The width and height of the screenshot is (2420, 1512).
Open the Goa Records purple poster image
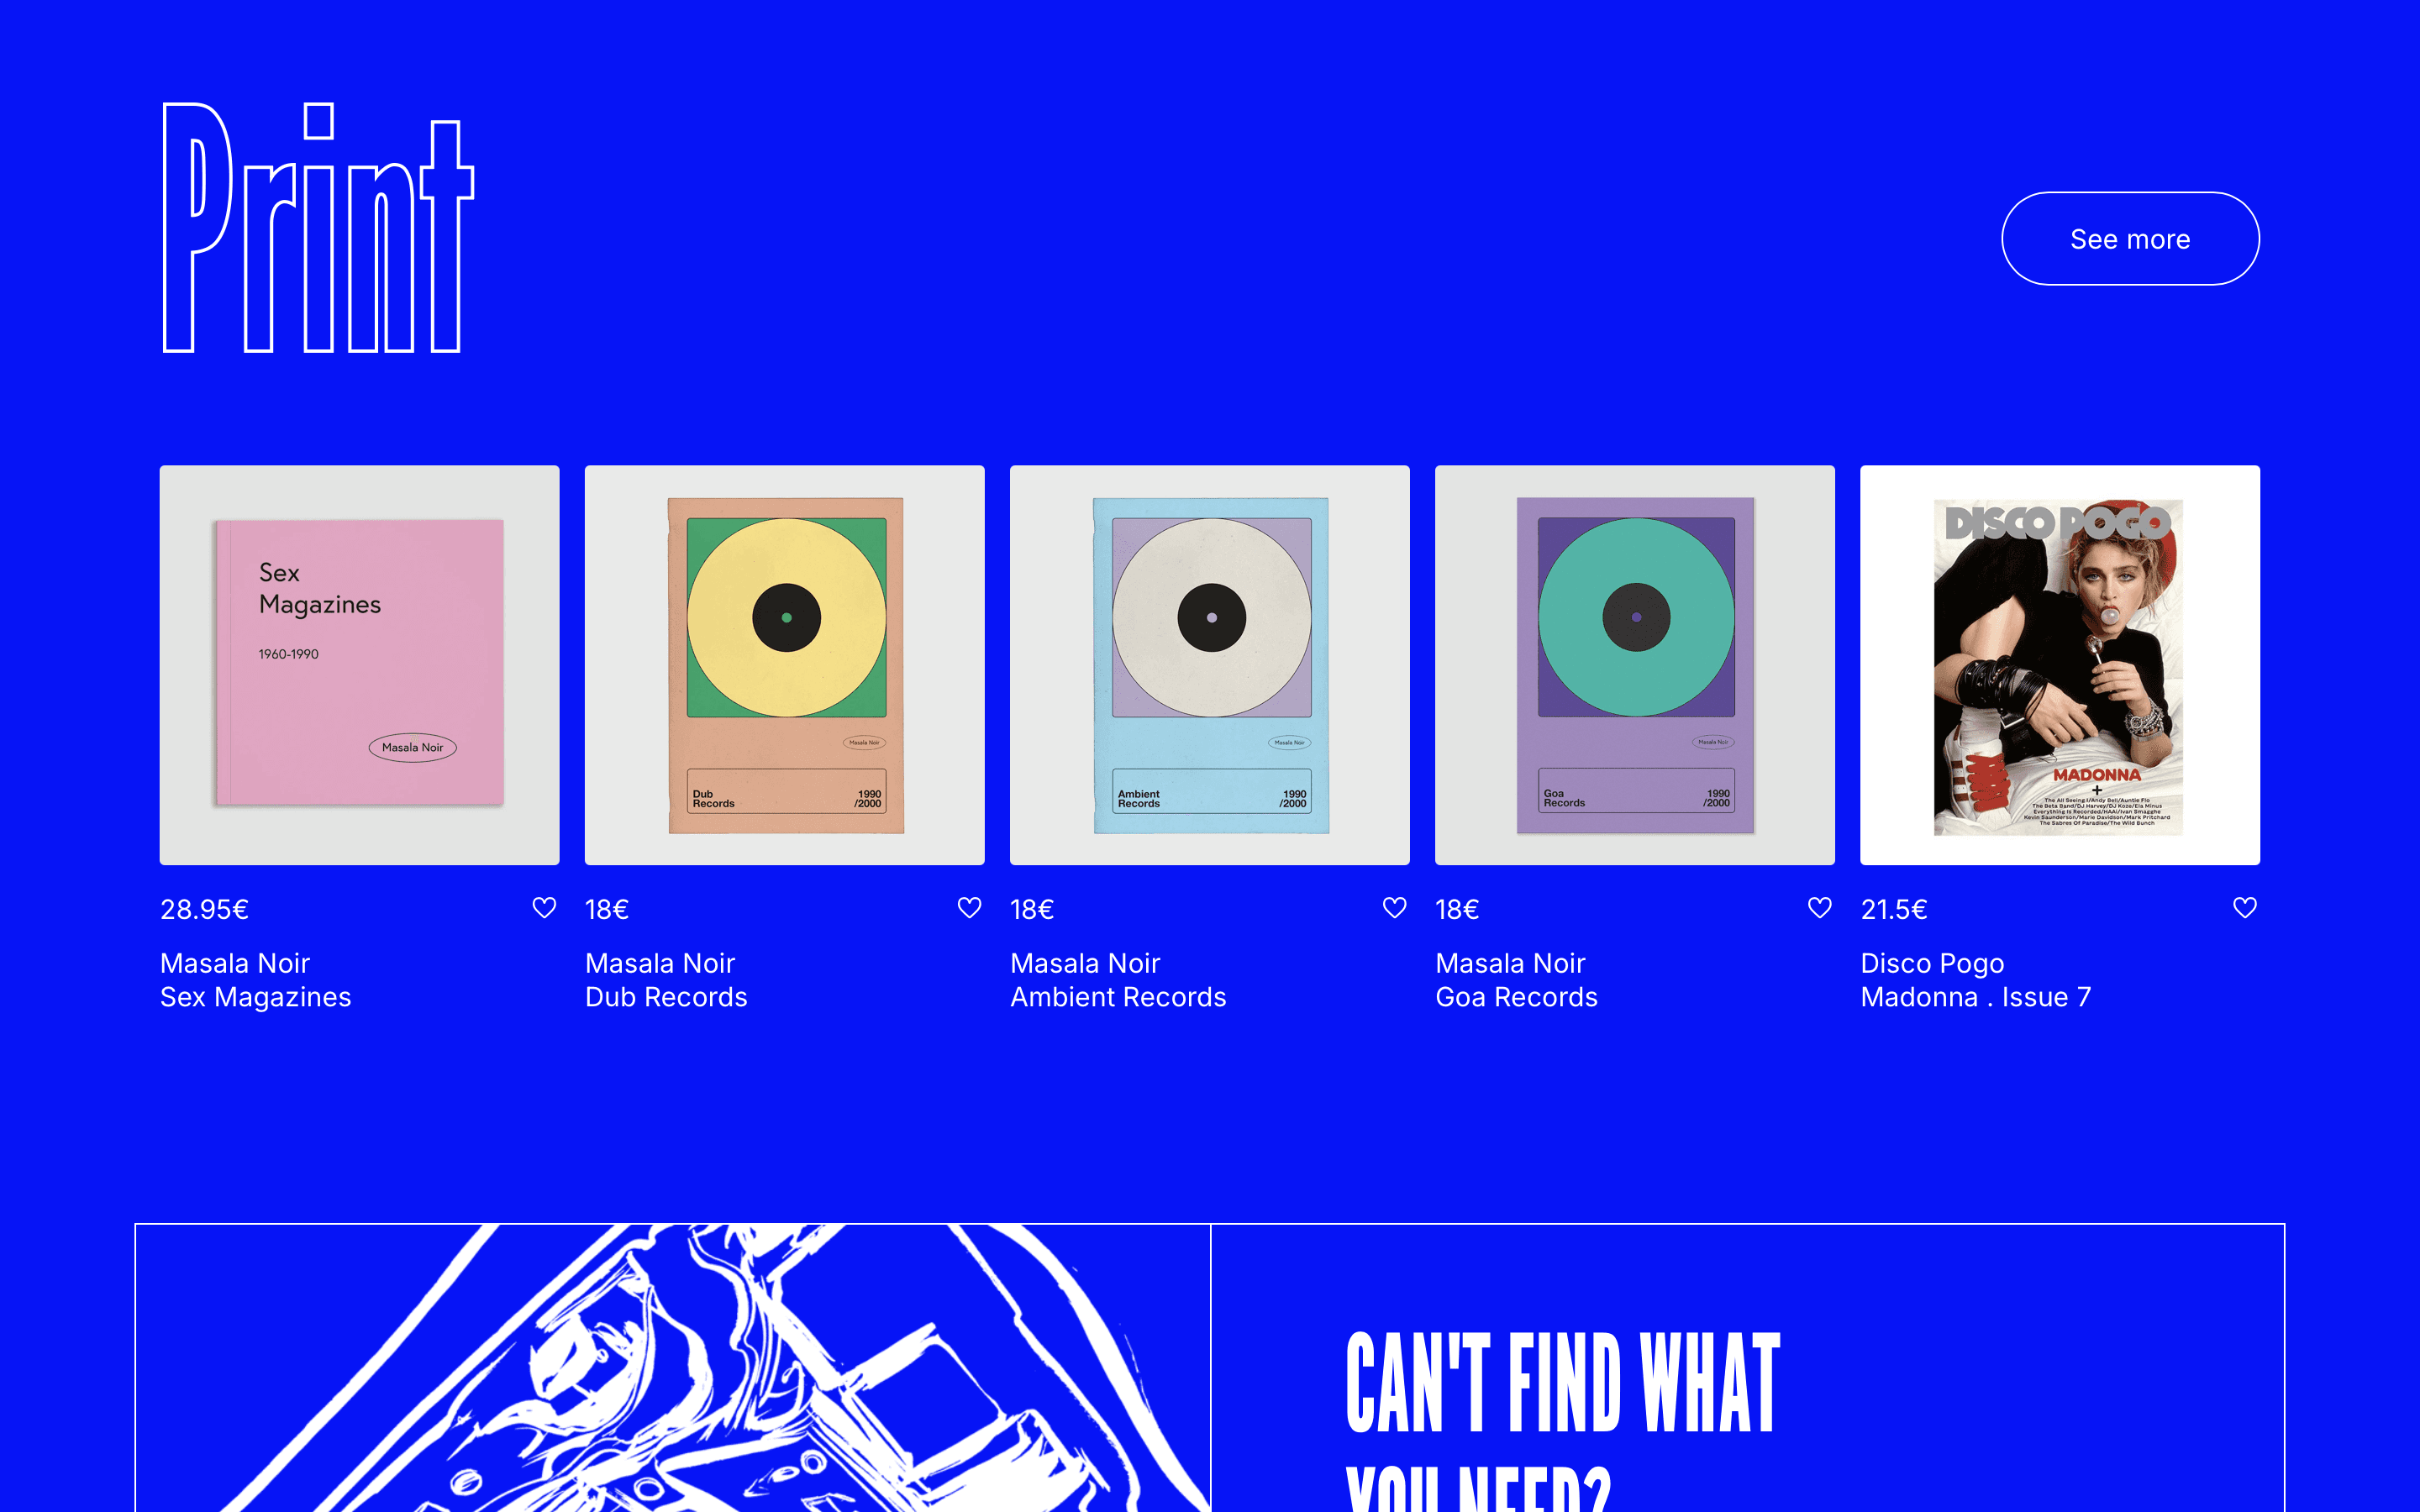coord(1635,665)
